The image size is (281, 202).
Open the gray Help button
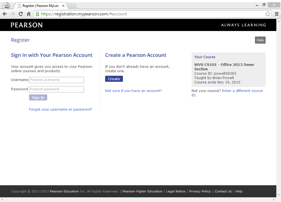[x=260, y=40]
